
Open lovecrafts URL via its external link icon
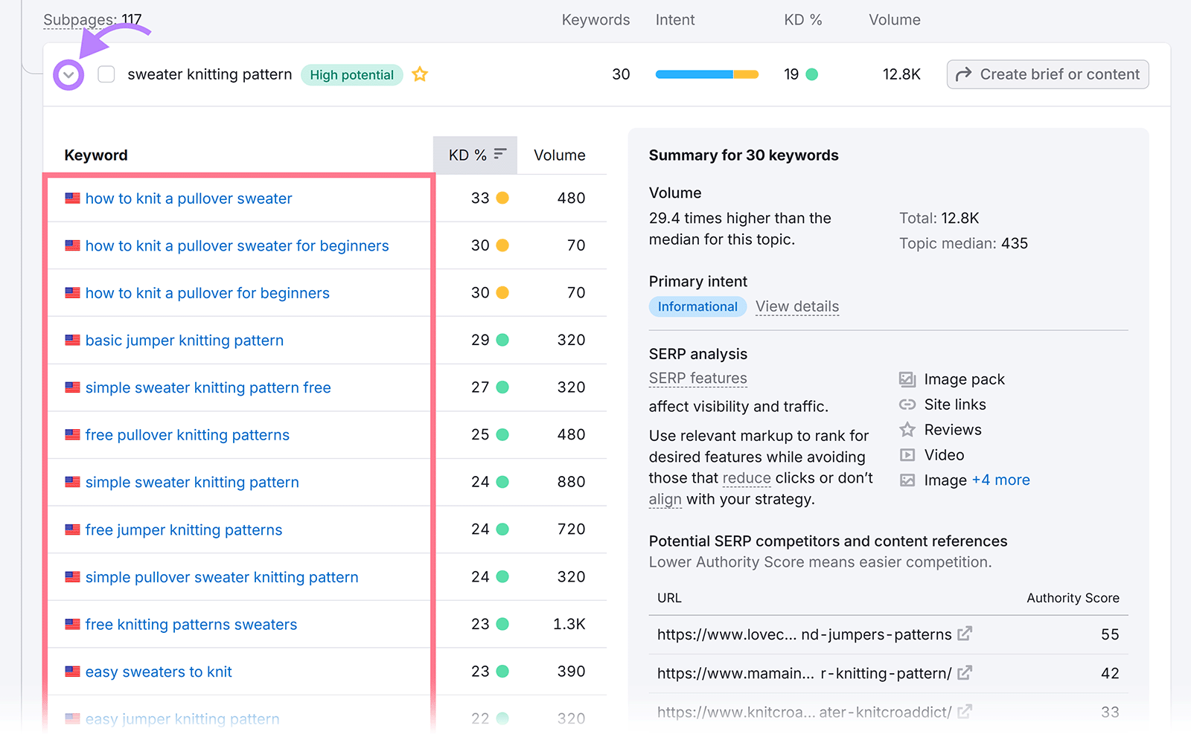point(965,634)
